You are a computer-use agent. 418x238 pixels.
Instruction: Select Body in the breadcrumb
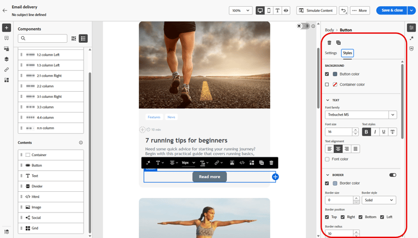point(329,30)
